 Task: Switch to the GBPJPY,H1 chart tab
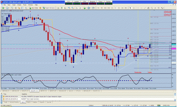click(x=44, y=91)
